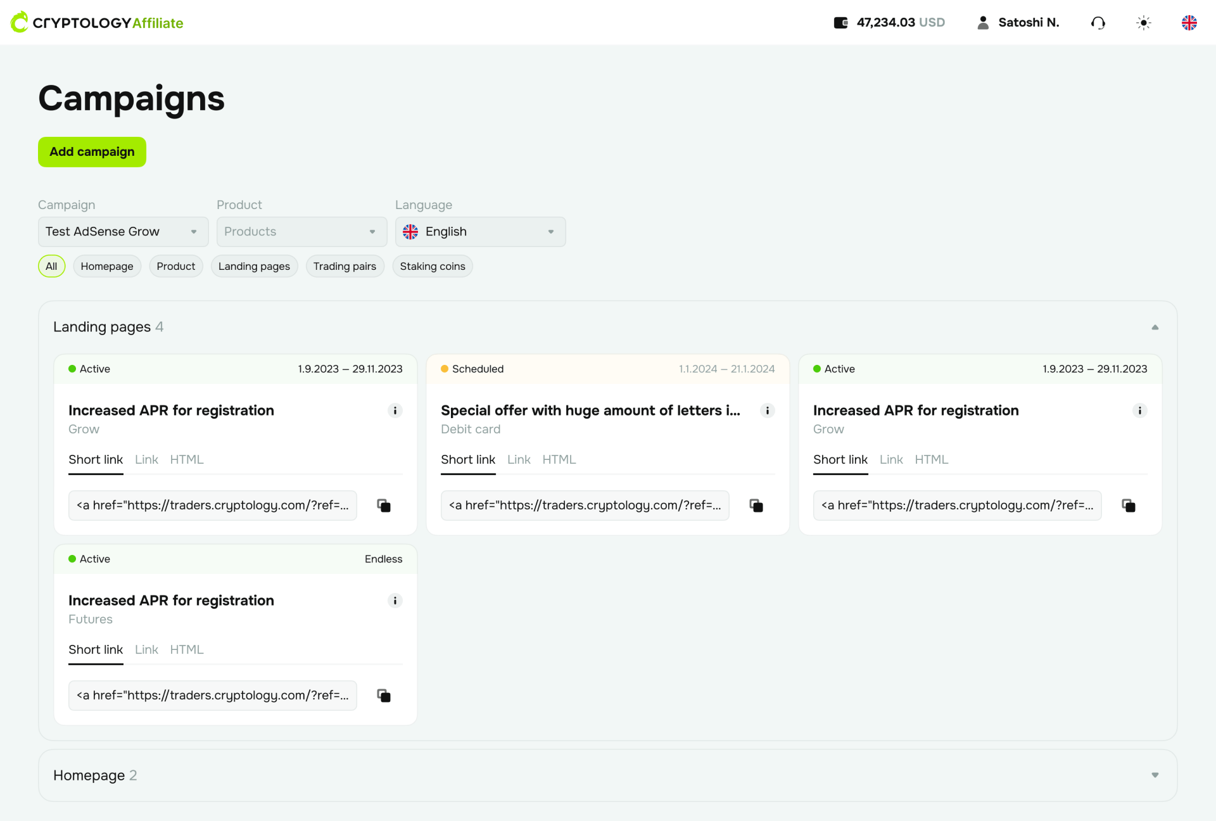Click the Cryptology Affiliate logo
Screen dimensions: 1216x821
click(x=97, y=22)
